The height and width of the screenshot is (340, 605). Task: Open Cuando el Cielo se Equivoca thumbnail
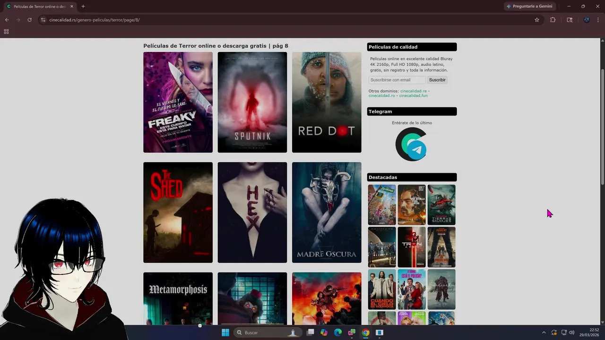(382, 289)
